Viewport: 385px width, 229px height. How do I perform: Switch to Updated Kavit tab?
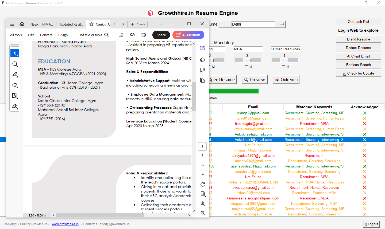point(71,24)
